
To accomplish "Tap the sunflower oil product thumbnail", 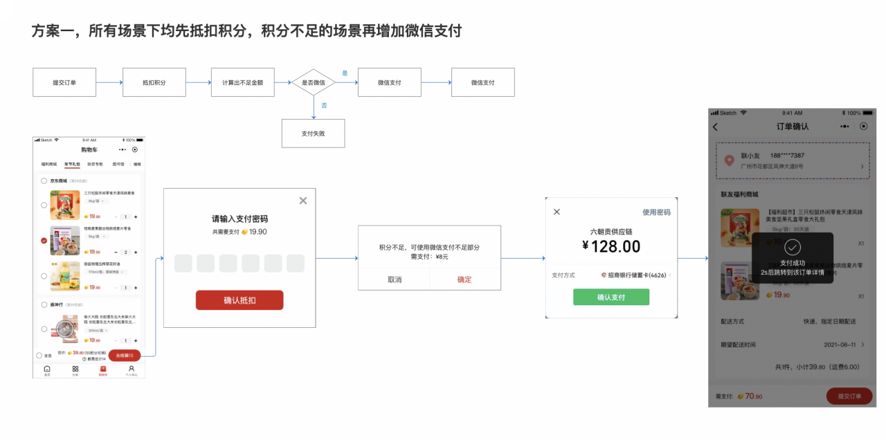I will 65,276.
